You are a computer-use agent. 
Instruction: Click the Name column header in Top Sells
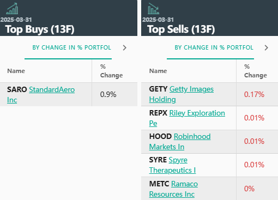point(158,71)
